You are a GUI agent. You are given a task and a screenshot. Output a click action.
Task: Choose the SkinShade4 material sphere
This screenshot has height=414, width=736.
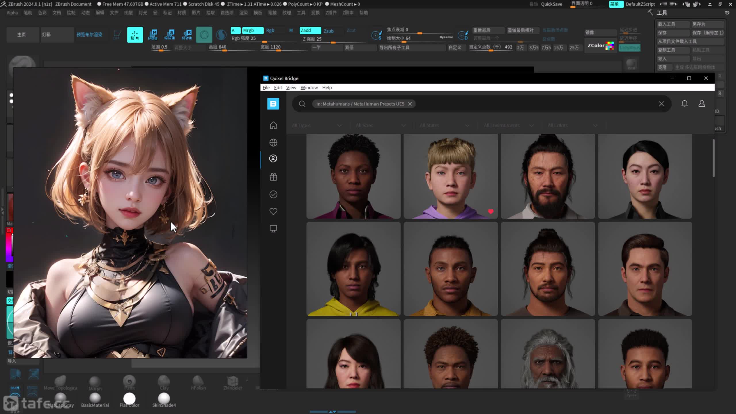point(164,400)
